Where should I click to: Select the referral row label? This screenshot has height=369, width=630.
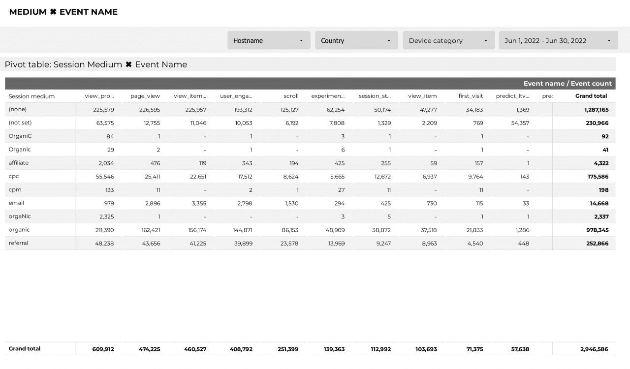[18, 243]
